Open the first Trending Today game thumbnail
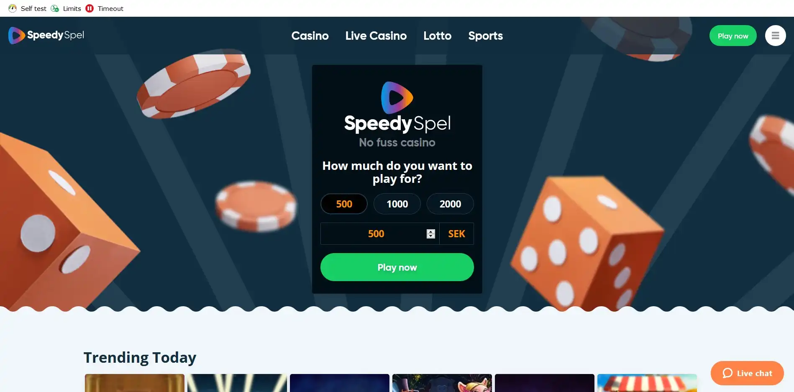 [x=135, y=383]
